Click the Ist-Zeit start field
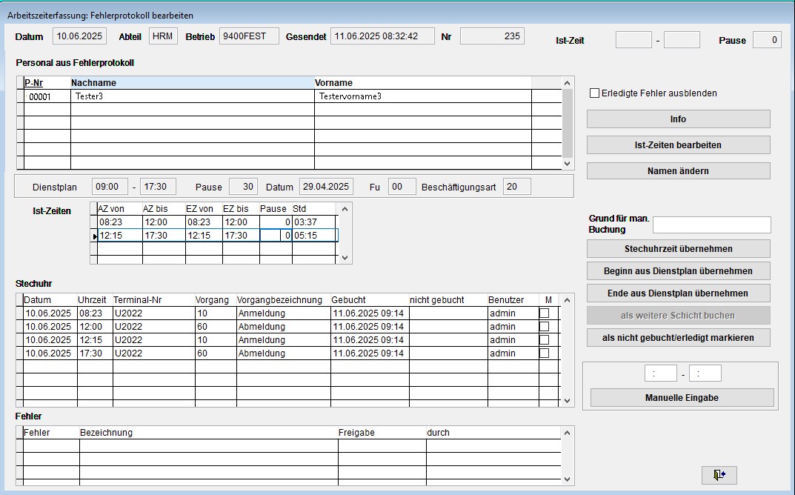795x495 pixels. point(633,39)
